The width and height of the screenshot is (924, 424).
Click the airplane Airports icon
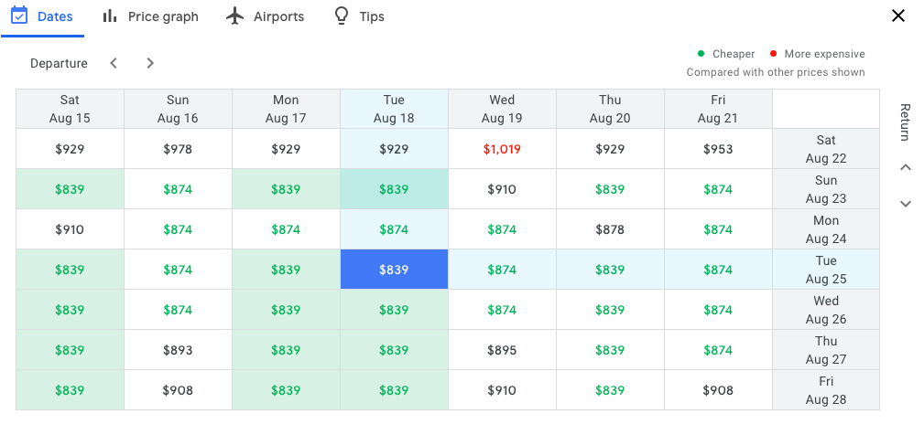[234, 16]
